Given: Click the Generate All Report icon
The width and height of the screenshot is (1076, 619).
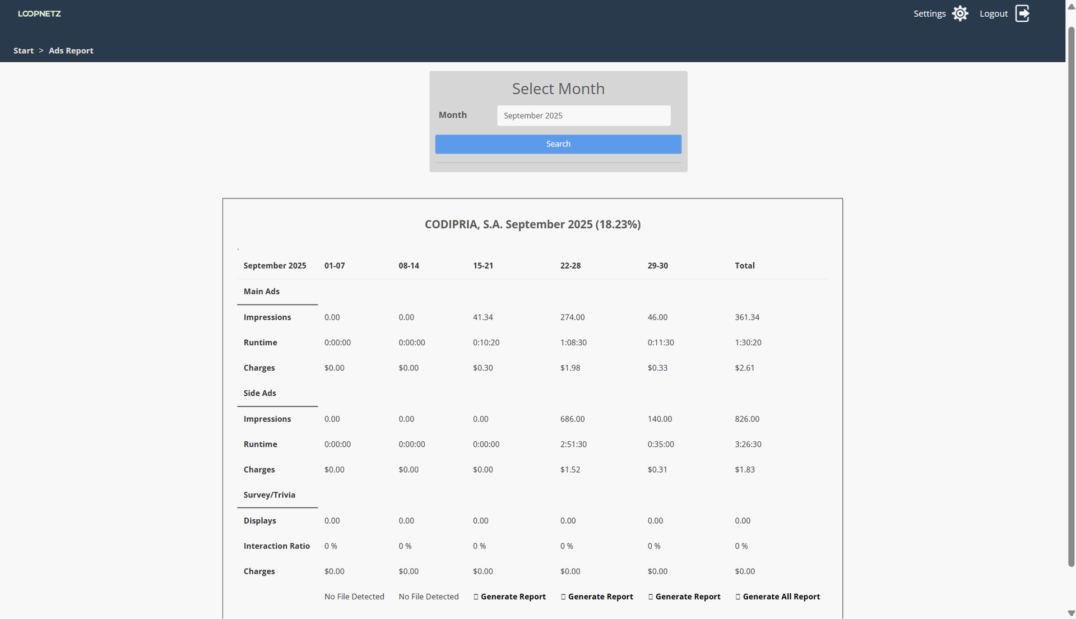Looking at the screenshot, I should pos(738,597).
